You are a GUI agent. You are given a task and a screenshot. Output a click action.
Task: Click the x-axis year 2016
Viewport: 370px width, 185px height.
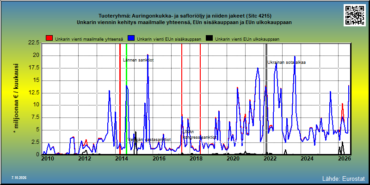pyautogui.click(x=159, y=159)
